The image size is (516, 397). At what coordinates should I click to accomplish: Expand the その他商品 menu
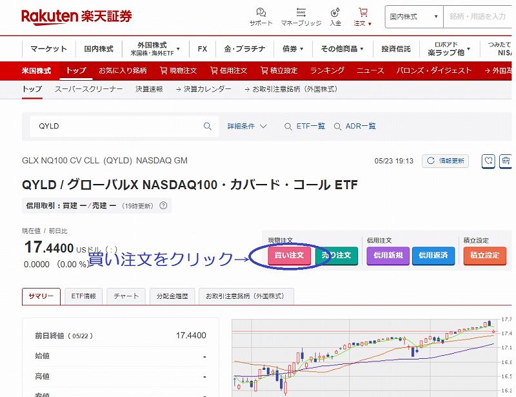click(x=342, y=49)
